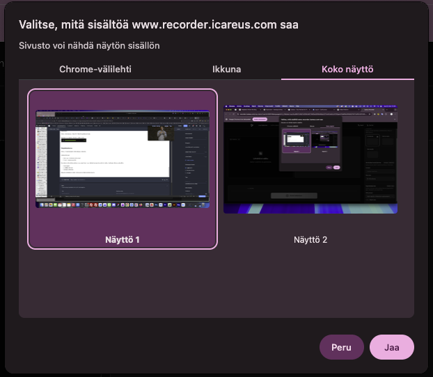
Task: Select the Koko näyttö tab
Action: coord(347,69)
